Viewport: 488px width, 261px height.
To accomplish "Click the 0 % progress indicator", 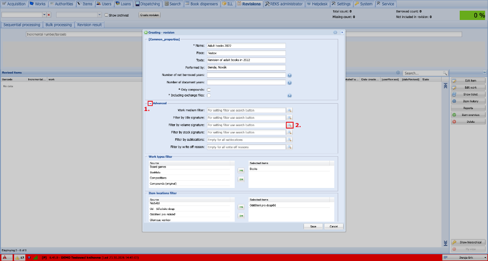I will (473, 15).
